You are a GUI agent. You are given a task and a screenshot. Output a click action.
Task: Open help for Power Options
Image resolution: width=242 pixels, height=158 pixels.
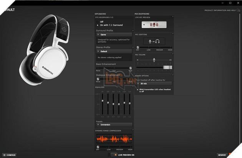173,75
